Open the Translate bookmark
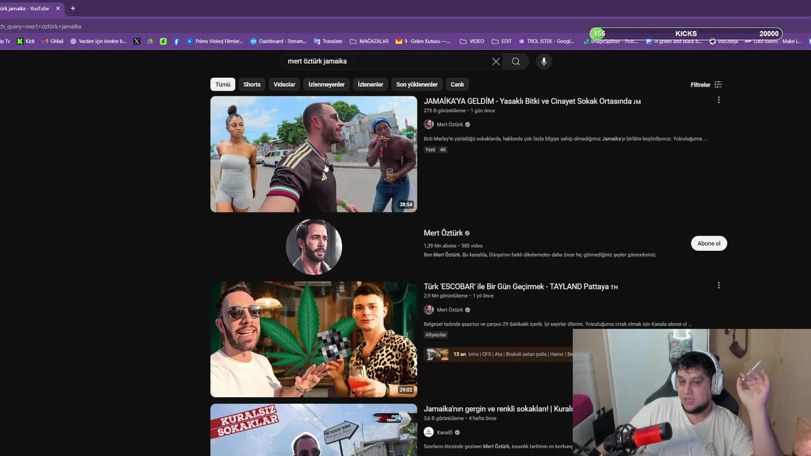Viewport: 811px width, 456px height. [x=328, y=41]
